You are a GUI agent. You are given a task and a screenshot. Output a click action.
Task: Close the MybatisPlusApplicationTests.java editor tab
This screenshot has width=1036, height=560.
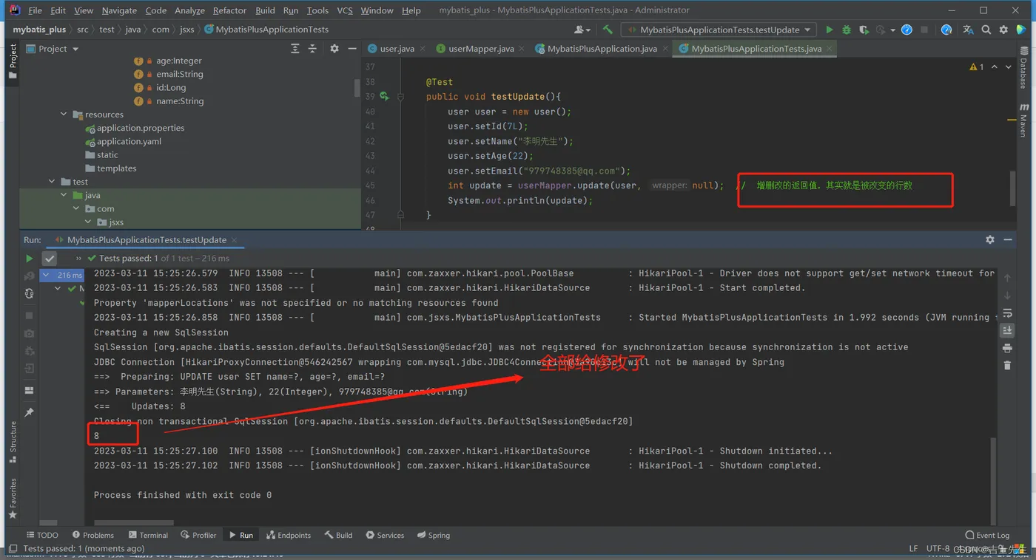[830, 49]
